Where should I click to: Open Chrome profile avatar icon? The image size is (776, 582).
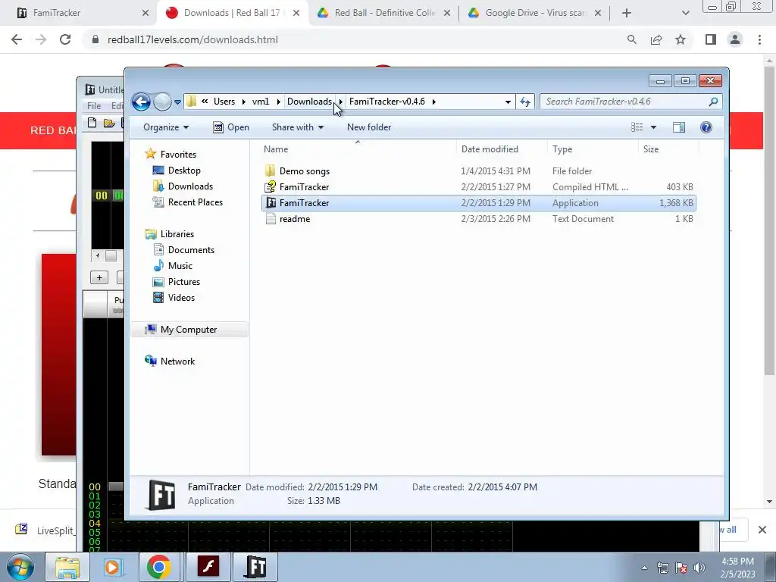click(x=735, y=39)
